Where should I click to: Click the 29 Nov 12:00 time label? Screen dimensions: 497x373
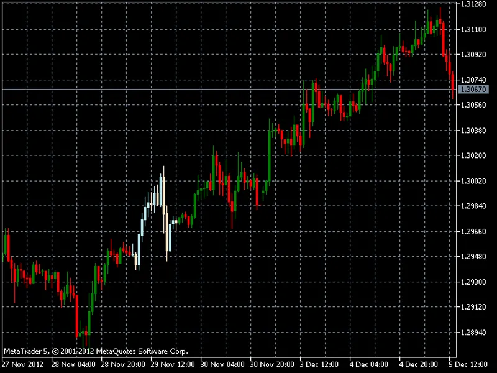tap(173, 364)
